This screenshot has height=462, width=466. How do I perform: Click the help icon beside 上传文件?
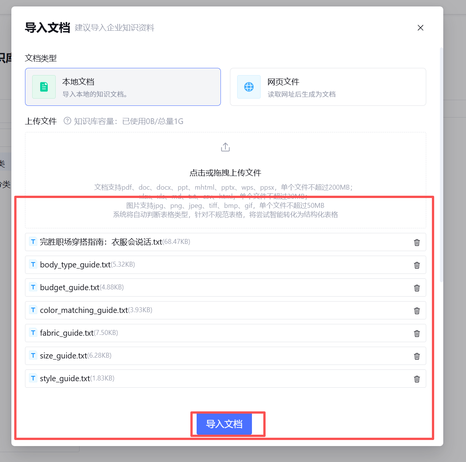pyautogui.click(x=67, y=121)
